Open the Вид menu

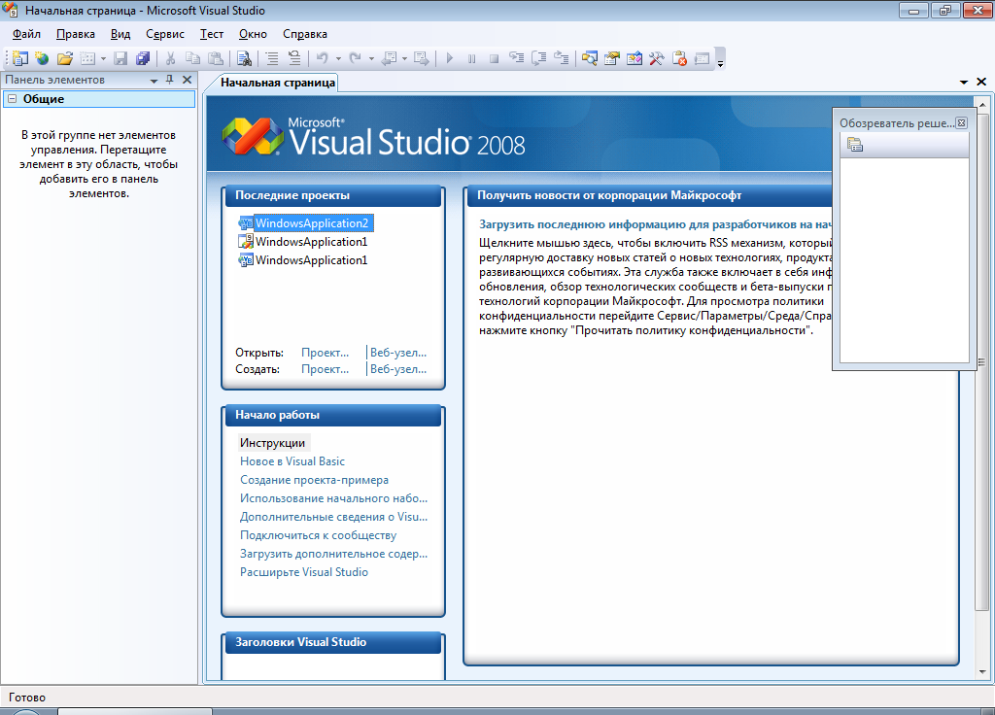[x=120, y=34]
